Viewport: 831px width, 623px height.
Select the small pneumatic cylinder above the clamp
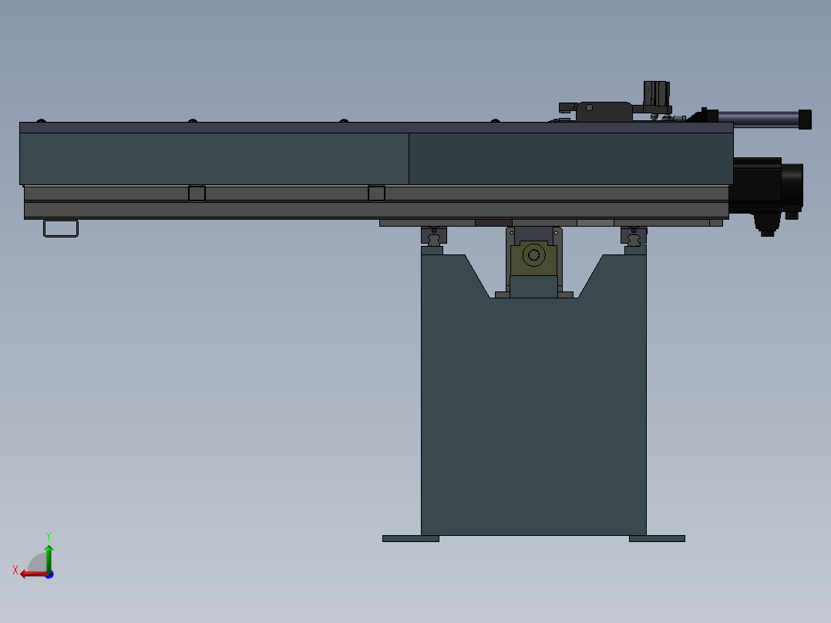point(657,93)
